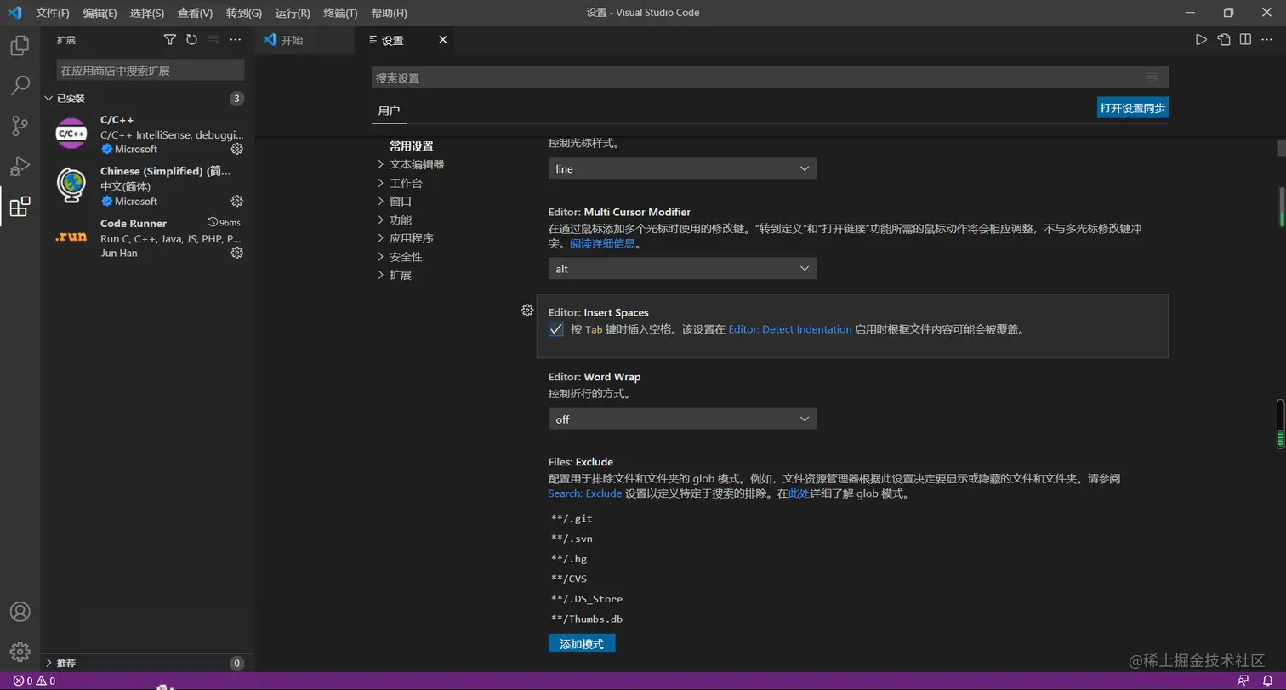
Task: Follow the Editor: Detect Indentation link
Action: [x=790, y=329]
